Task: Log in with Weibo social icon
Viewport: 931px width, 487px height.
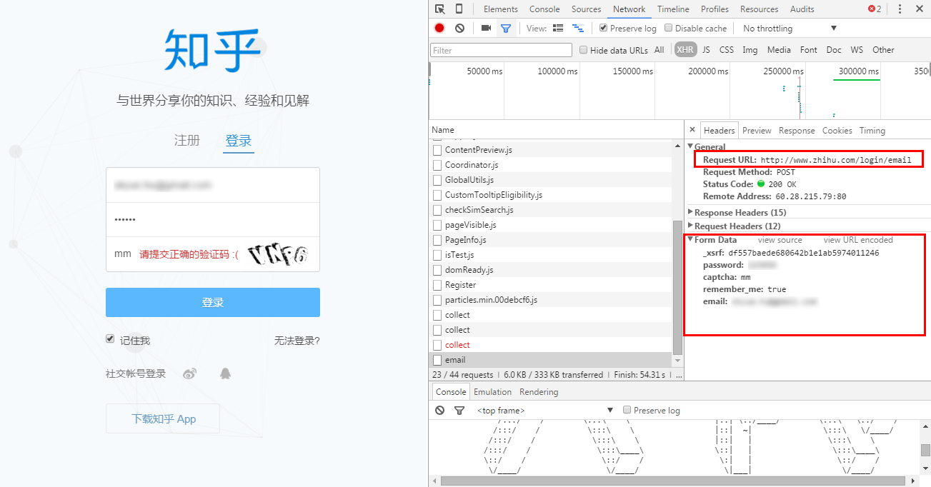Action: 189,373
